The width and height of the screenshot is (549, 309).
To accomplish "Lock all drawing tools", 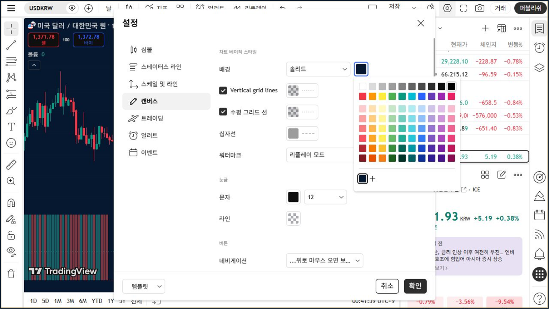I will (x=11, y=235).
